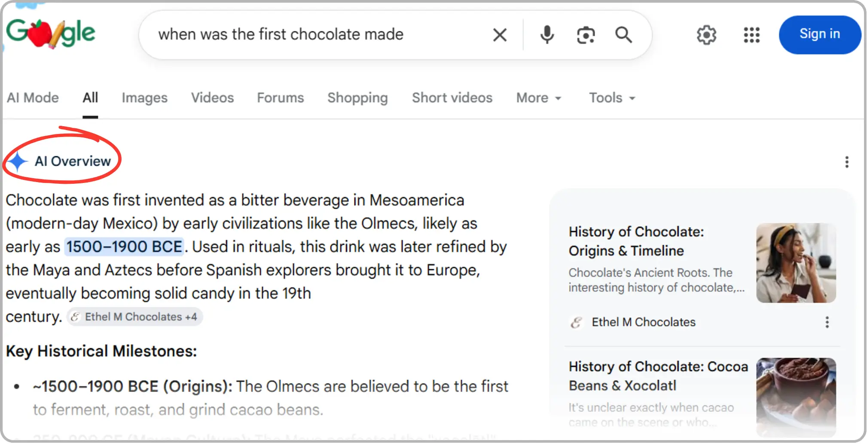Click the magnifying glass search button
Screen dimensions: 867x444
click(x=623, y=35)
